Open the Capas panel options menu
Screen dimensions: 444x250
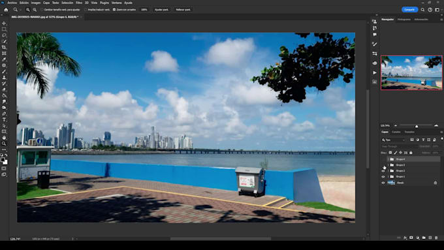(x=441, y=133)
